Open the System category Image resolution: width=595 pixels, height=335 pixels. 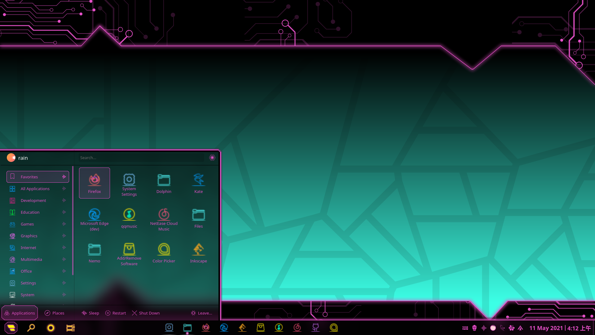[x=38, y=295]
